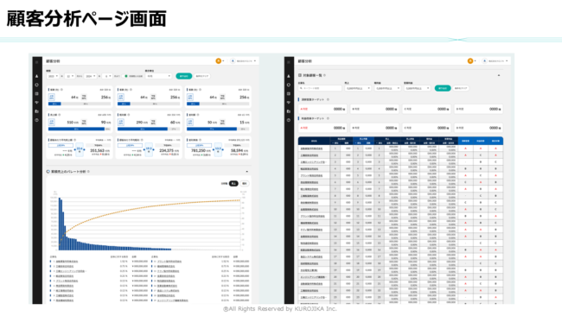Open third amount filter dropdown in right screen
The height and width of the screenshot is (316, 562).
coord(417,88)
